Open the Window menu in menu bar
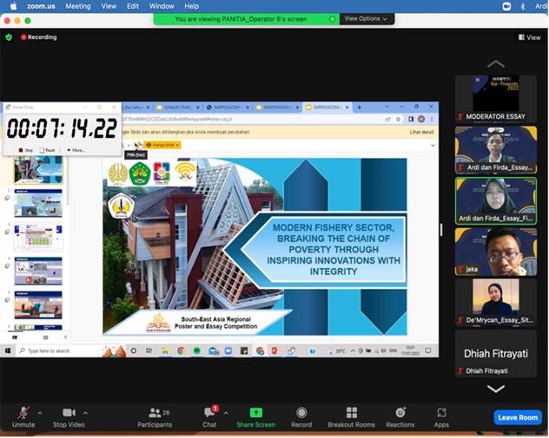Viewport: 549px width, 438px height. pos(162,6)
